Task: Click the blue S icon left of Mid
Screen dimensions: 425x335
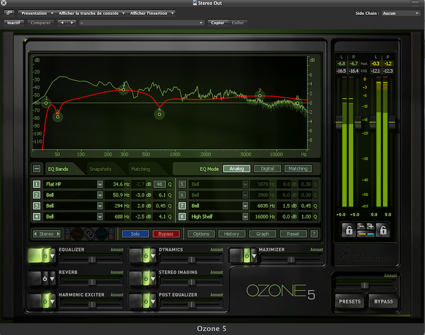Action: click(x=67, y=231)
